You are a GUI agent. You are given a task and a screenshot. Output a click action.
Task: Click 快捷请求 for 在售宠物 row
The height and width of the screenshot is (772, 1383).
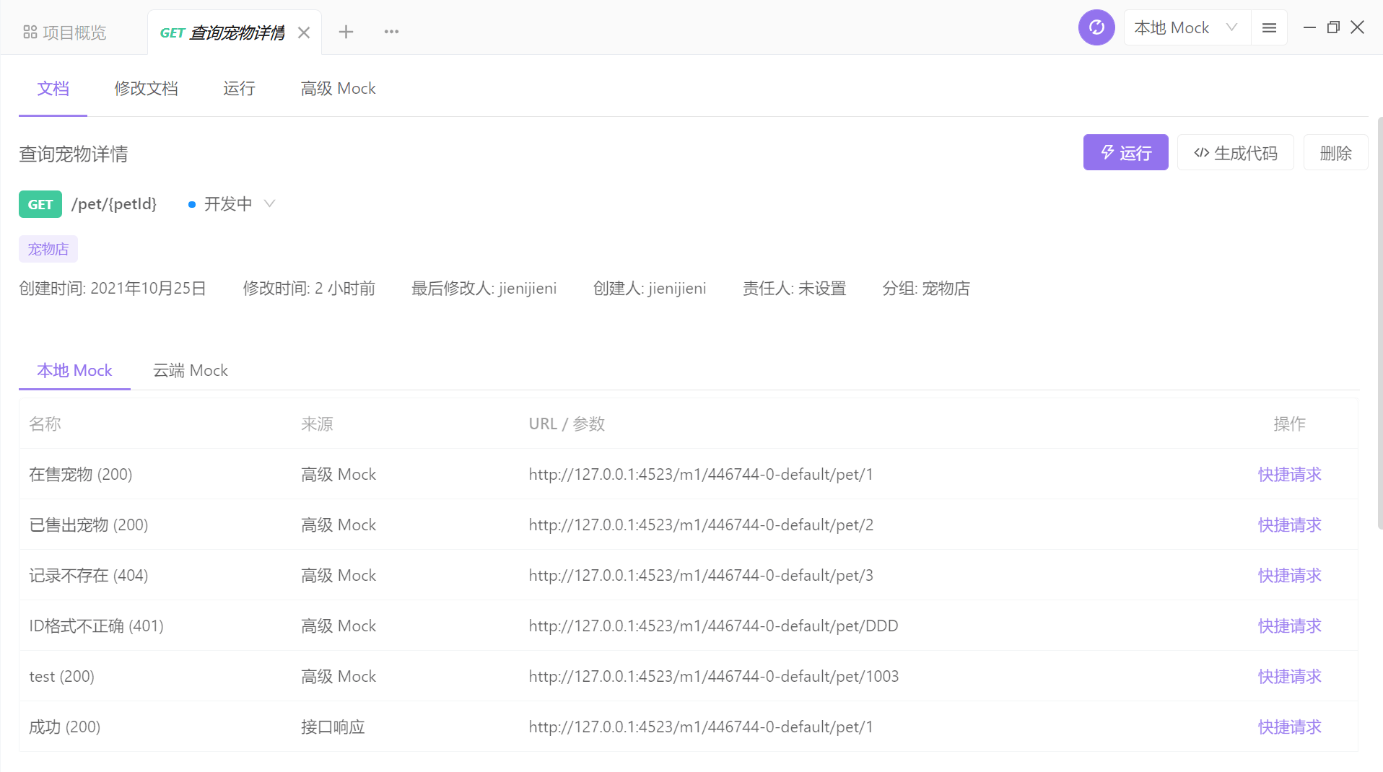(1289, 474)
